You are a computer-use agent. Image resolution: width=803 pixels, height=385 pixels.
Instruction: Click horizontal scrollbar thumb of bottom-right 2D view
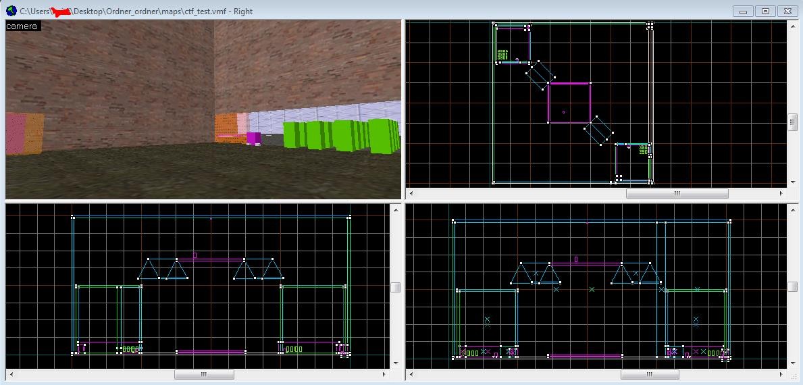pos(650,374)
